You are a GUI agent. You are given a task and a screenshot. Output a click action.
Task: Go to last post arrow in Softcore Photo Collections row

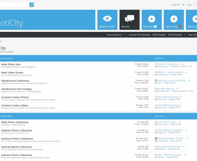click(x=185, y=155)
